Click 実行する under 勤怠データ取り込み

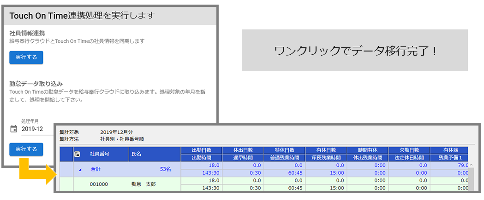click(26, 149)
